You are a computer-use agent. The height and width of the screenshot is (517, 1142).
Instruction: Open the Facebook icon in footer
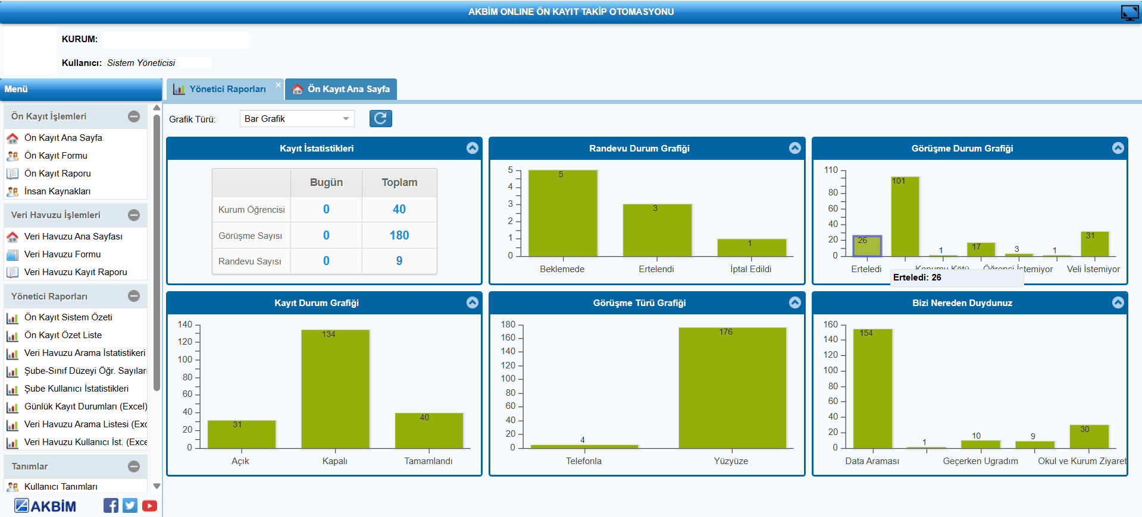click(x=111, y=506)
